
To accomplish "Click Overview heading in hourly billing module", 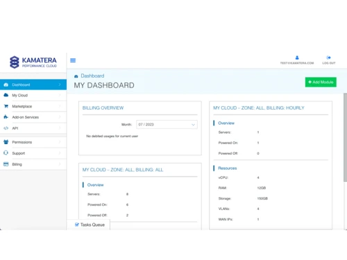I will pyautogui.click(x=226, y=123).
